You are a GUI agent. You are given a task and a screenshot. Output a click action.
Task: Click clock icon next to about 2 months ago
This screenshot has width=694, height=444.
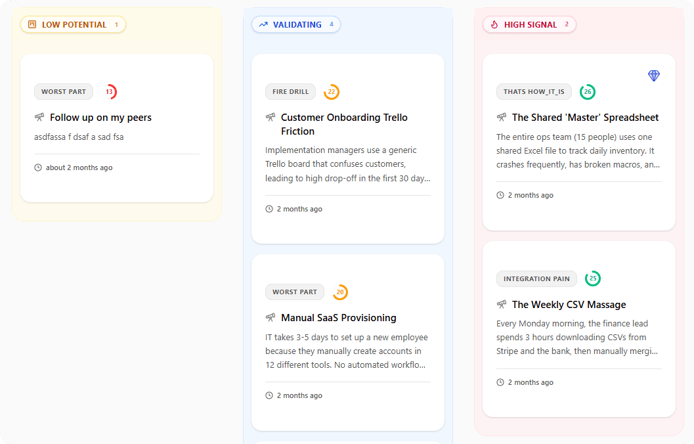[38, 167]
